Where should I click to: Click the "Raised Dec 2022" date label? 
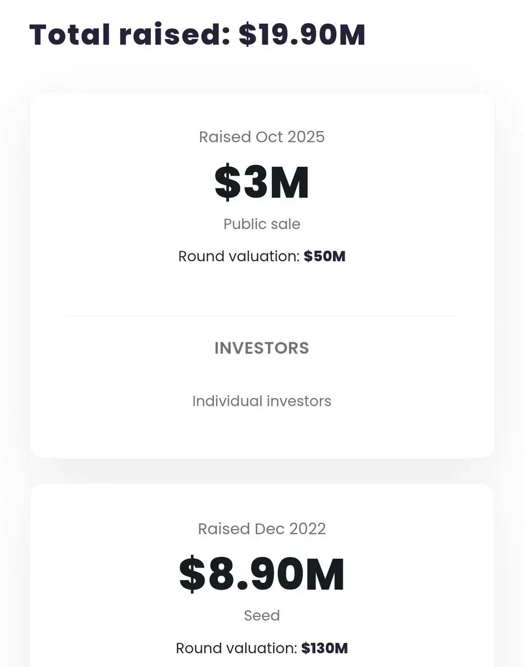pos(262,529)
